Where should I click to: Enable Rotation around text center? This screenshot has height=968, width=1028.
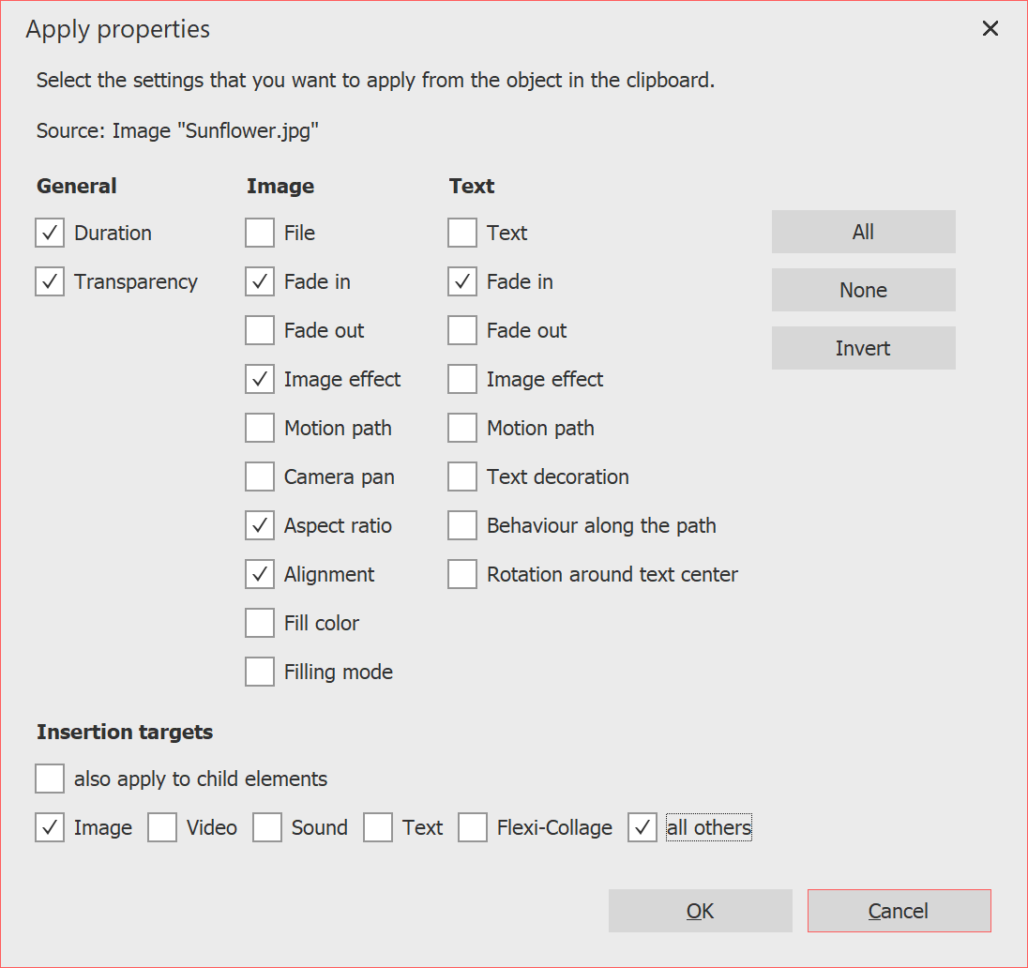pyautogui.click(x=462, y=574)
